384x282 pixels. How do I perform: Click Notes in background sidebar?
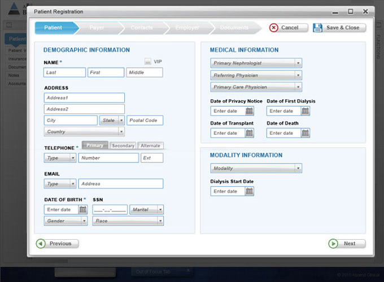[14, 76]
